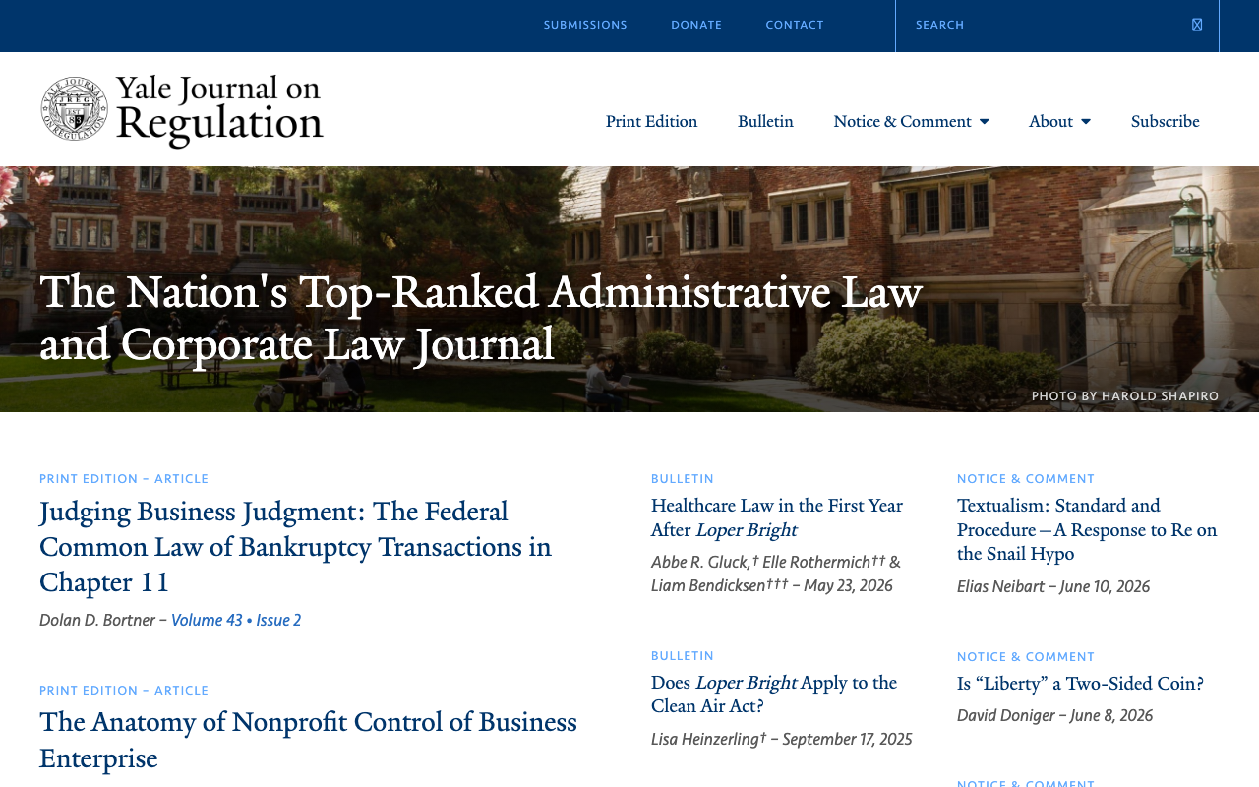Click Print Edition – Article label above Anatomy article
This screenshot has width=1259, height=787.
pos(124,691)
